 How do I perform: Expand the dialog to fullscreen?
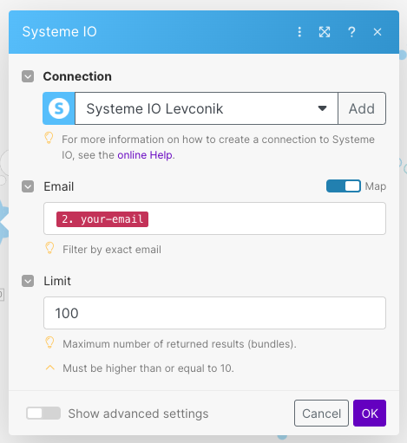(325, 32)
